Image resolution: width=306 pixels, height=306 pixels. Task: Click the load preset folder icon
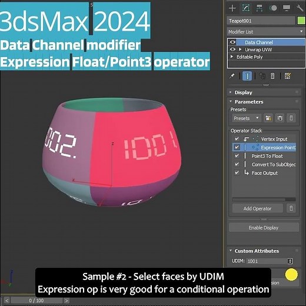point(268,118)
